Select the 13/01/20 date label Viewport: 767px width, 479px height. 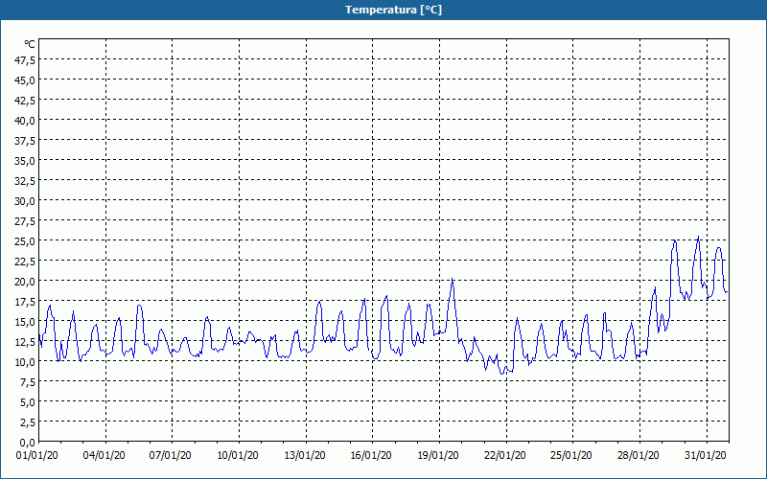pyautogui.click(x=305, y=456)
